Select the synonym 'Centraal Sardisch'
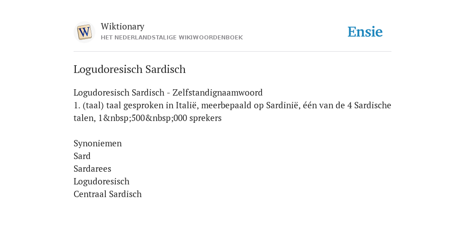The height and width of the screenshot is (232, 465). pos(108,194)
